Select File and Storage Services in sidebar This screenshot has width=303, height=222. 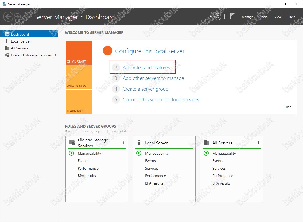29,55
